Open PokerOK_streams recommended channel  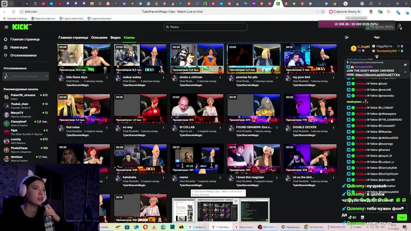pyautogui.click(x=26, y=97)
